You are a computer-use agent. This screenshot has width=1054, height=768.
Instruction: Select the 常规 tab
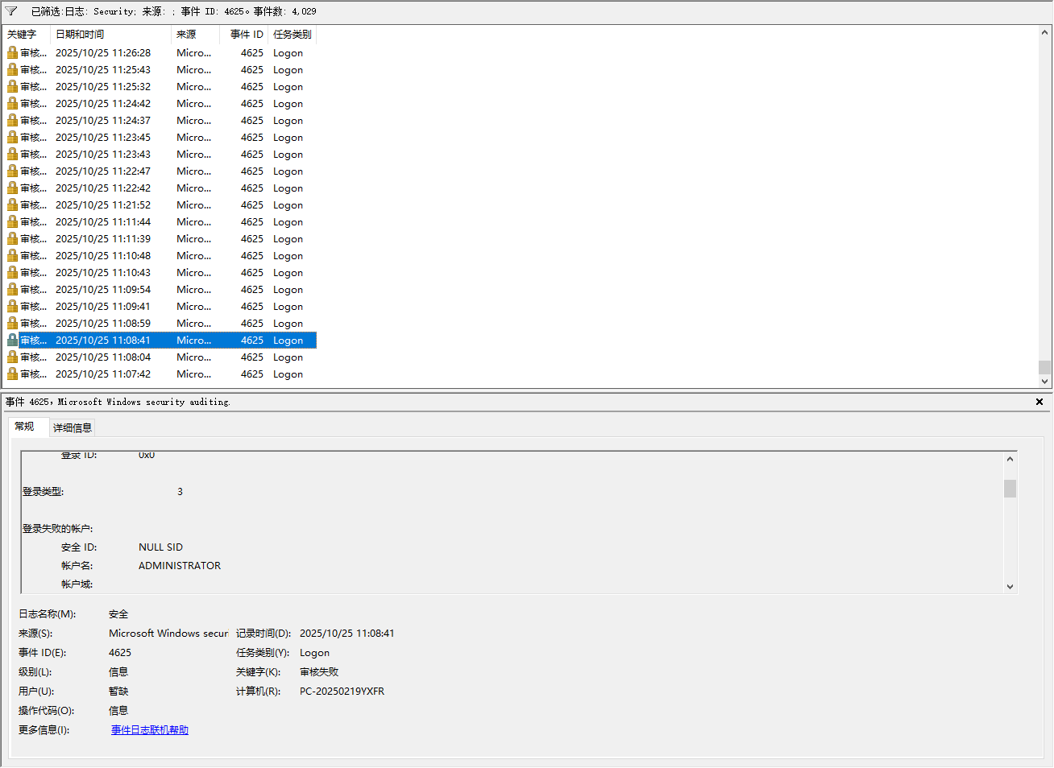25,427
